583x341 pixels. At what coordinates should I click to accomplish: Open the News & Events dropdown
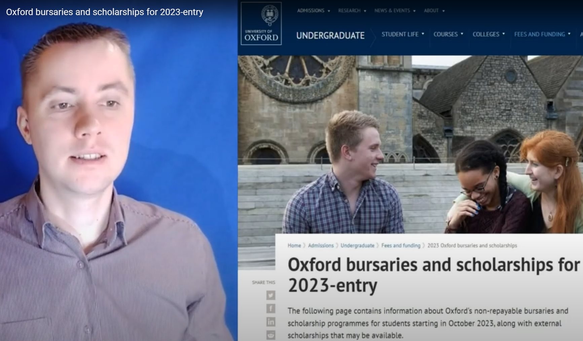coord(395,11)
